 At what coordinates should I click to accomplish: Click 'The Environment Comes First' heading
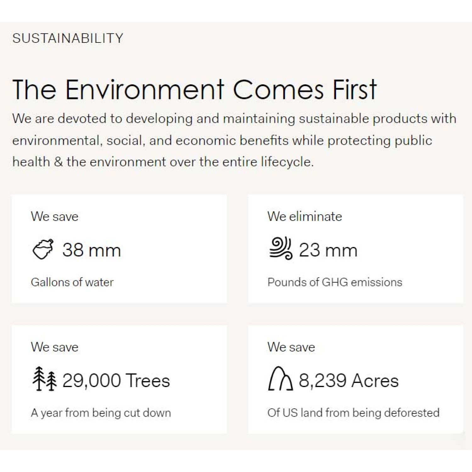[x=194, y=90]
